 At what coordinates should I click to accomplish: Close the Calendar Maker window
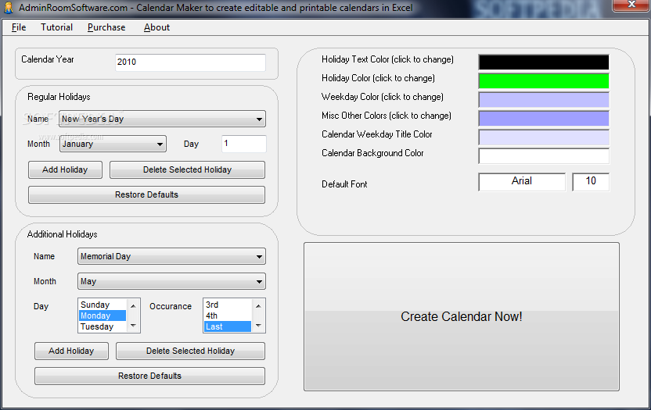(631, 5)
